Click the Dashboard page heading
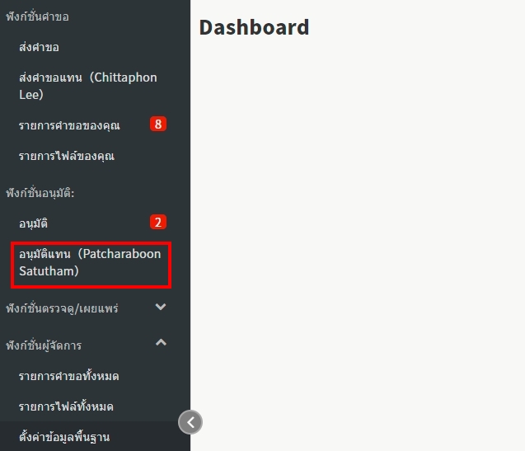Screen dimensions: 525x451 pyautogui.click(x=254, y=27)
